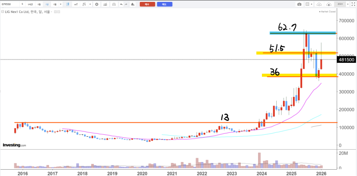Add an alert with bell icon
357x176 pixels.
(x=133, y=4)
